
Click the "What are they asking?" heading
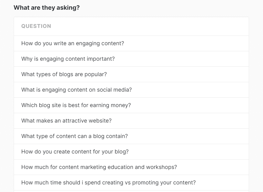(x=47, y=8)
